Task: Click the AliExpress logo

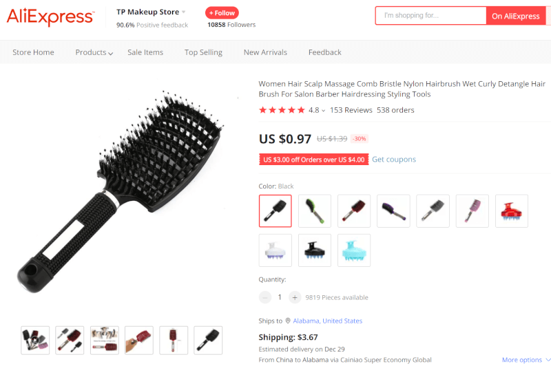Action: [50, 17]
